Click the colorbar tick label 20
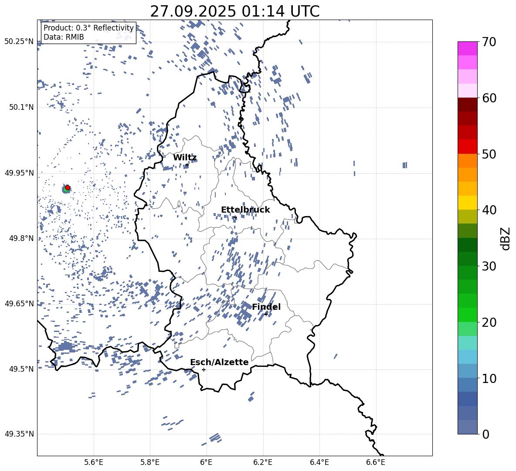The image size is (516, 471). click(x=489, y=322)
